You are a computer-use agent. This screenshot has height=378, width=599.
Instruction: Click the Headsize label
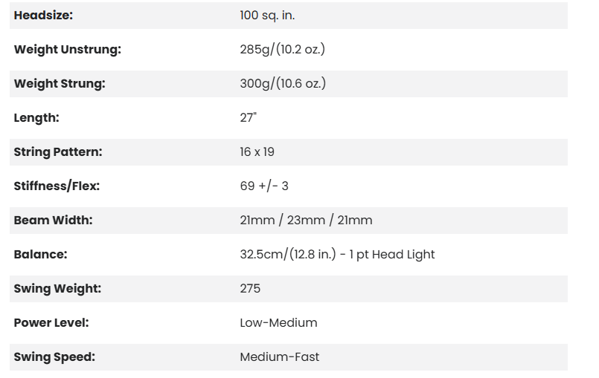click(x=43, y=16)
